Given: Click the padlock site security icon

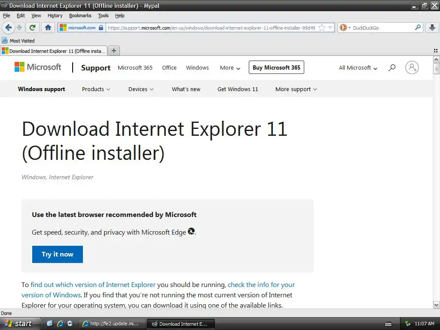Looking at the screenshot, I should pyautogui.click(x=101, y=27).
